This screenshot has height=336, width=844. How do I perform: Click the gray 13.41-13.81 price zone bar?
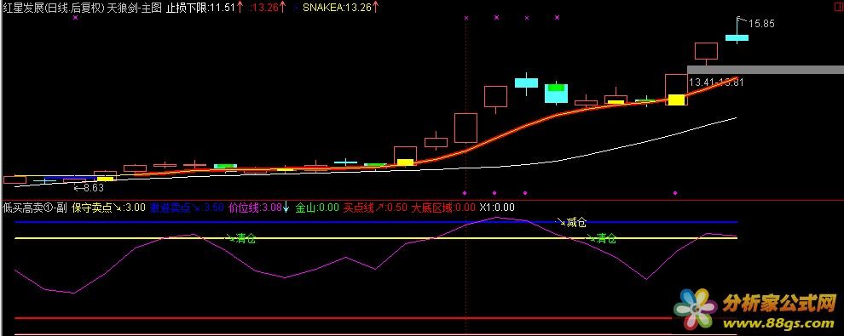point(766,70)
